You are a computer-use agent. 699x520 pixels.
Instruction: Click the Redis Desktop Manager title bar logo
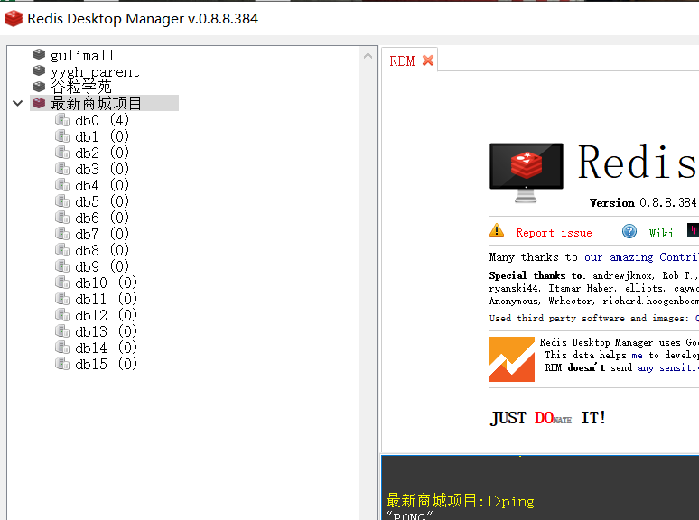click(x=14, y=19)
